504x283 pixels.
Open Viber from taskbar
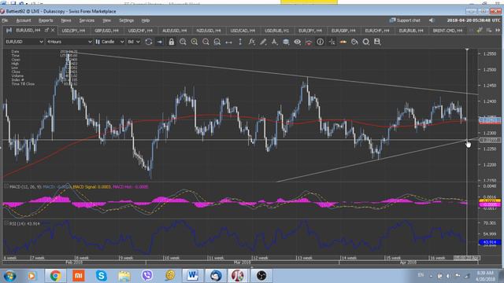[x=147, y=276]
